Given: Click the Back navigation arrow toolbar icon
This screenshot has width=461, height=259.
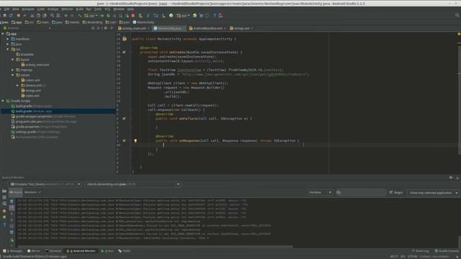Looking at the screenshot, I should tap(66, 15).
